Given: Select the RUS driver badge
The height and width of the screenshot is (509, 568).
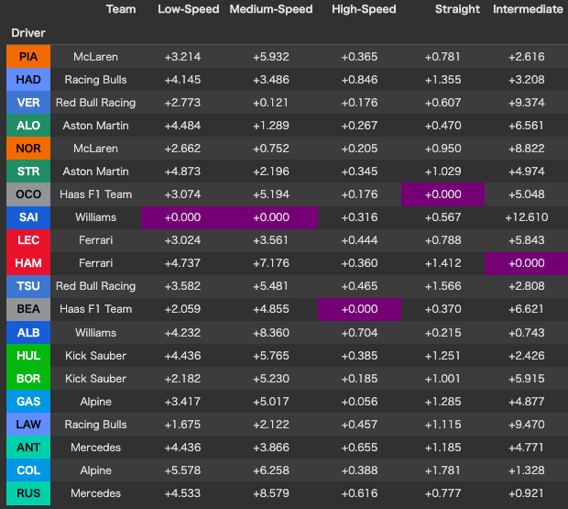Looking at the screenshot, I should [x=28, y=493].
